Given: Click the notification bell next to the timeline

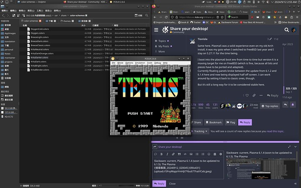Looking at the screenshot, I should pos(293,105).
